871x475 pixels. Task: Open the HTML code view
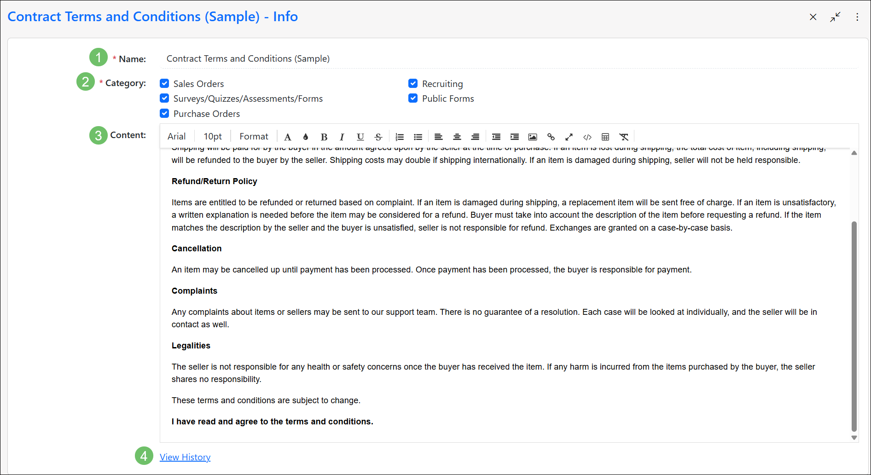(587, 137)
